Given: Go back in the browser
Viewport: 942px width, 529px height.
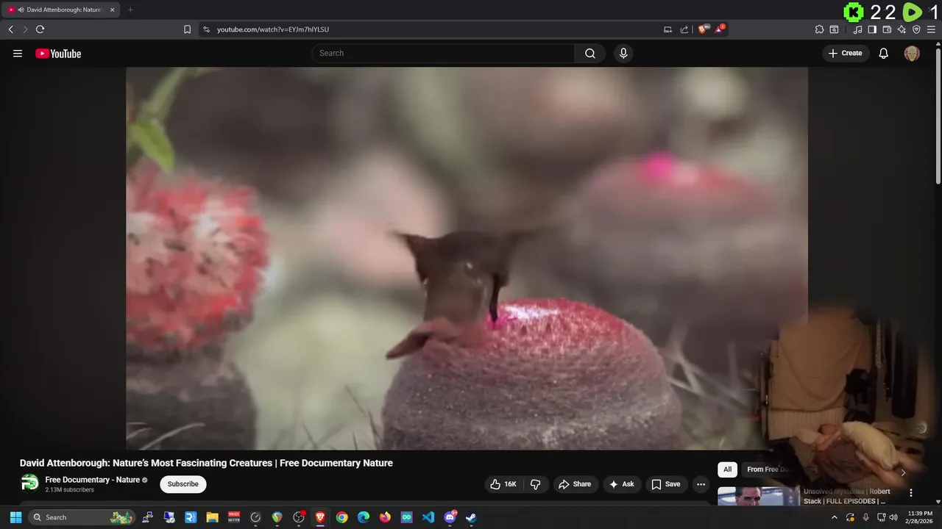Looking at the screenshot, I should pos(11,29).
